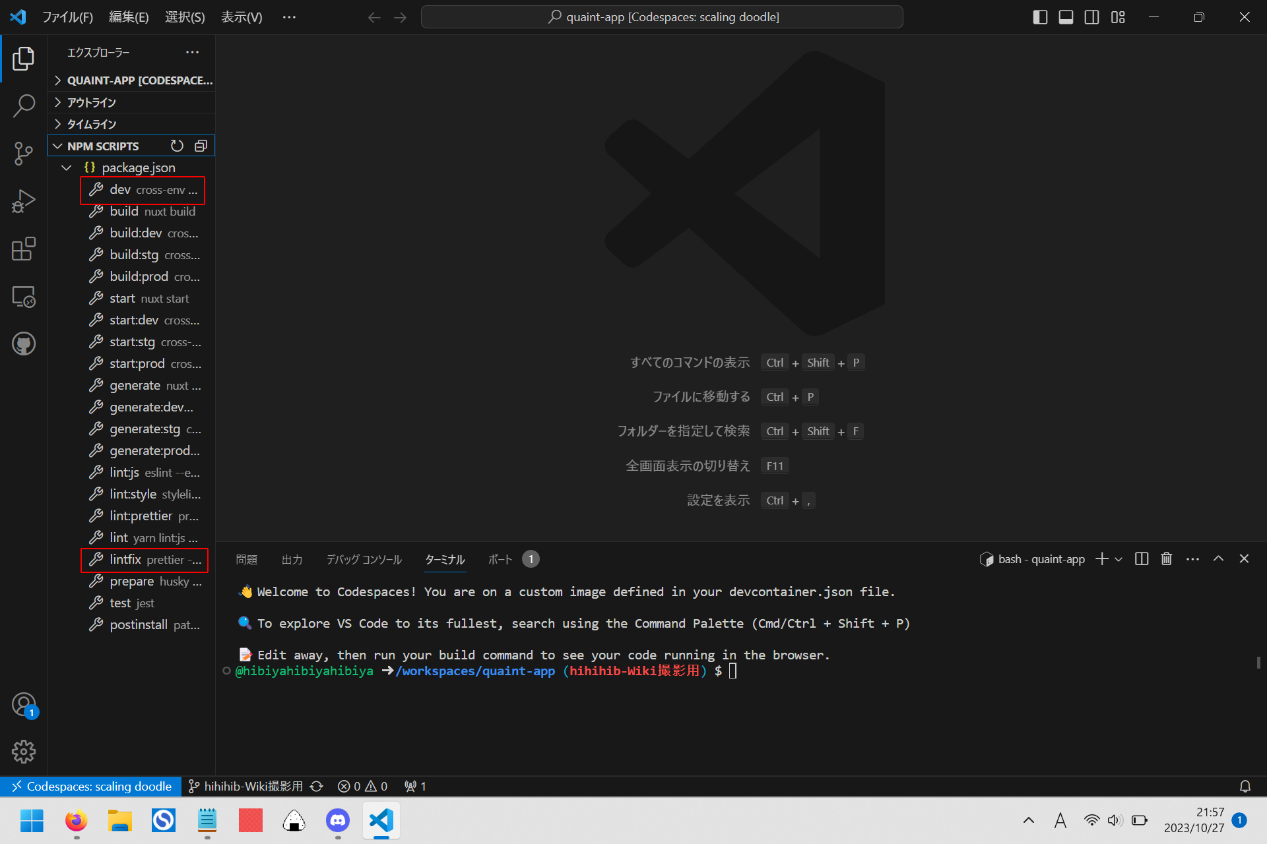The image size is (1267, 844).
Task: Switch to the 出力 panel tab
Action: 292,559
